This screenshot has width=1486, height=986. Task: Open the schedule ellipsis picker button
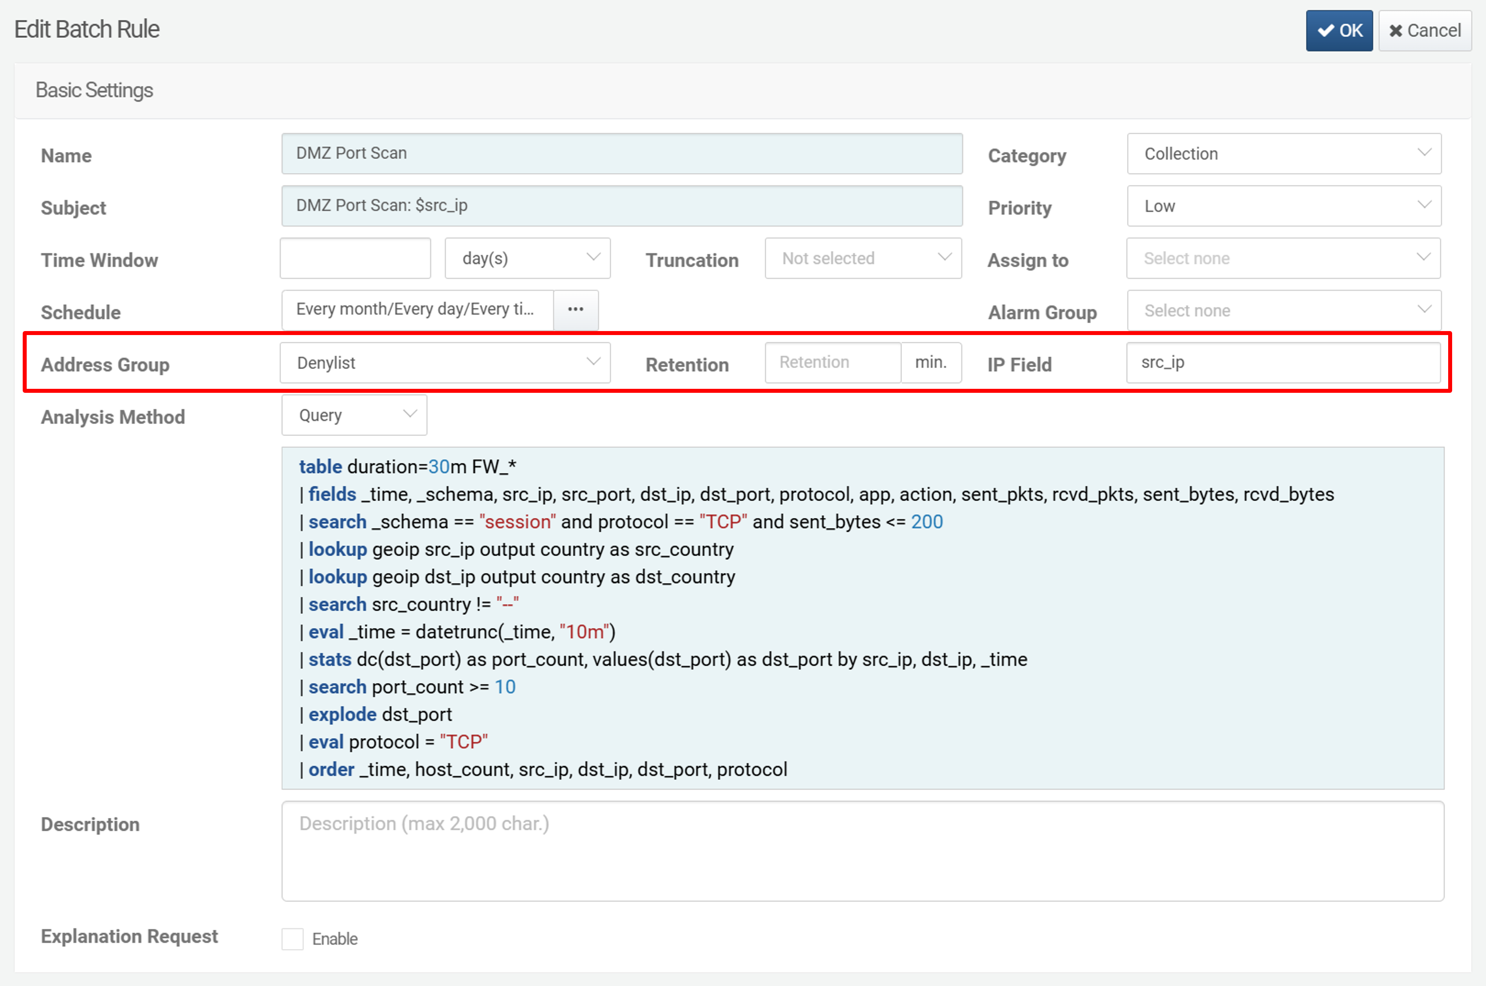(x=575, y=310)
